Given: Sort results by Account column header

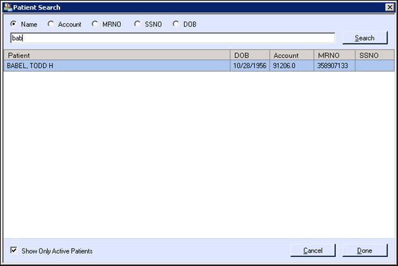Looking at the screenshot, I should tap(291, 56).
